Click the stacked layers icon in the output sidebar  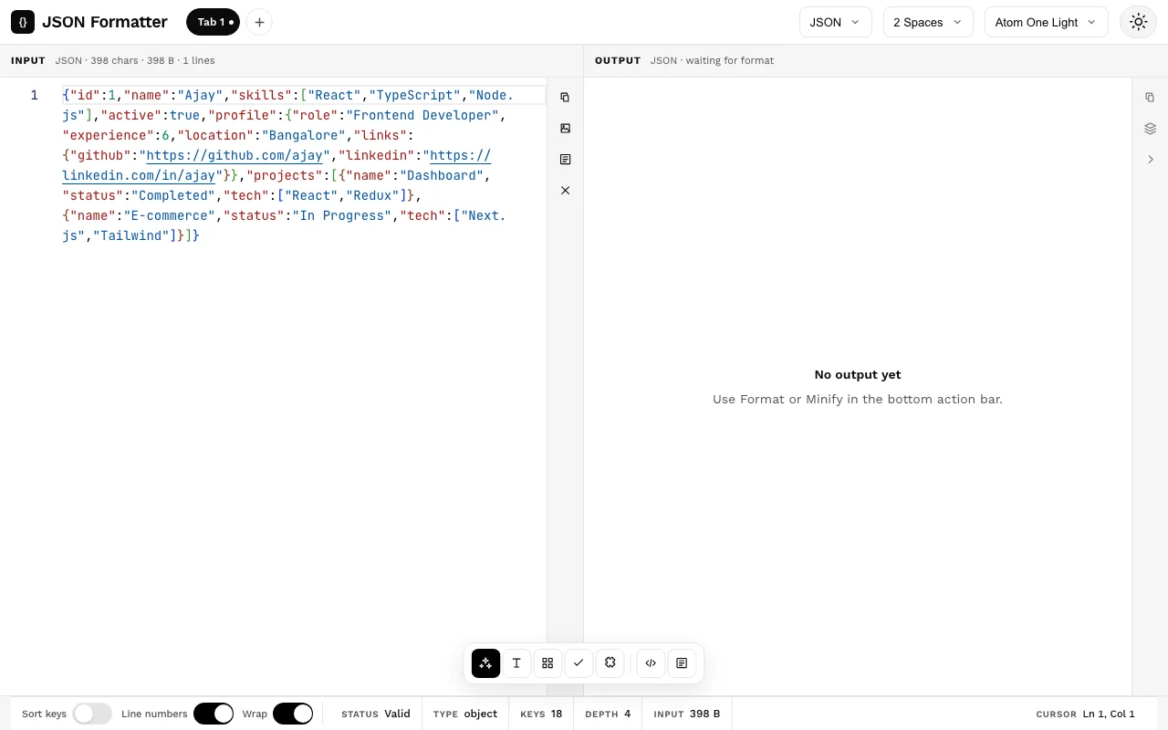tap(1150, 129)
